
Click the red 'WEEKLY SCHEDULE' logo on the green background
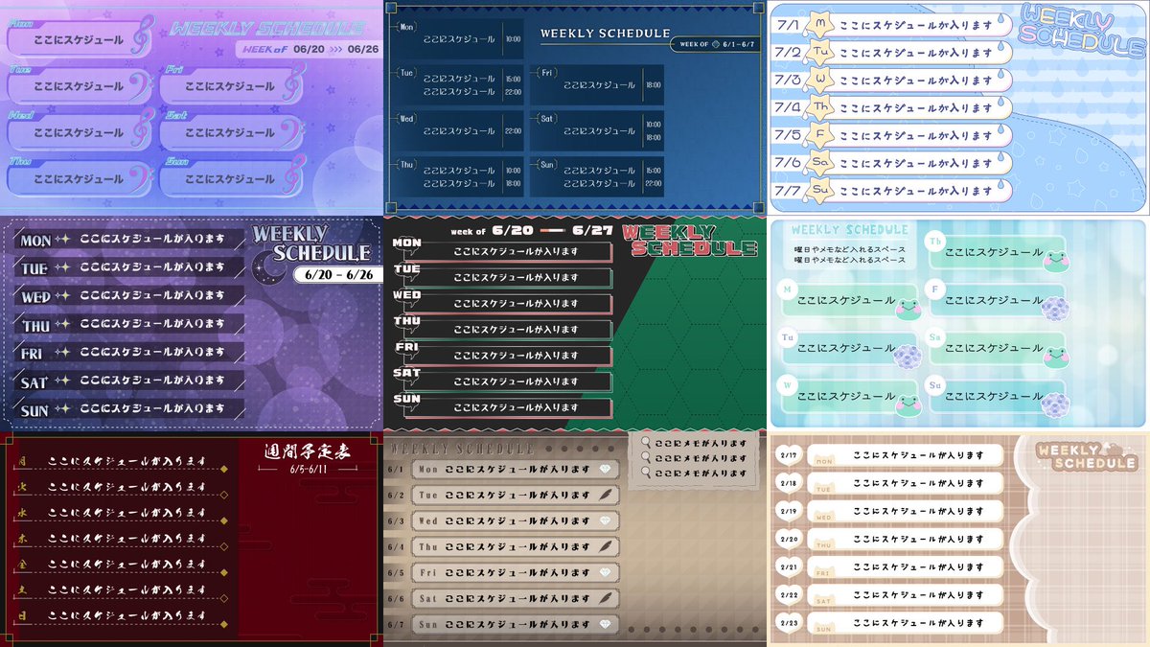pyautogui.click(x=689, y=240)
